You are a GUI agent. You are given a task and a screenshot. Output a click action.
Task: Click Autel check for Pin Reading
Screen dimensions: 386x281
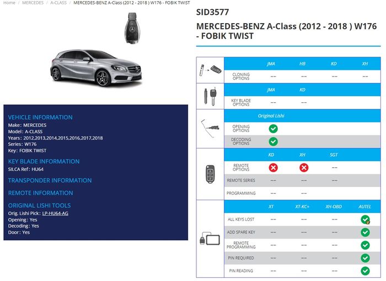click(365, 271)
